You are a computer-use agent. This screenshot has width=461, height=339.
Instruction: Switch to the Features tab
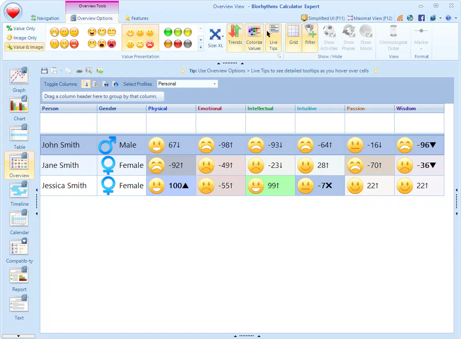pos(137,18)
